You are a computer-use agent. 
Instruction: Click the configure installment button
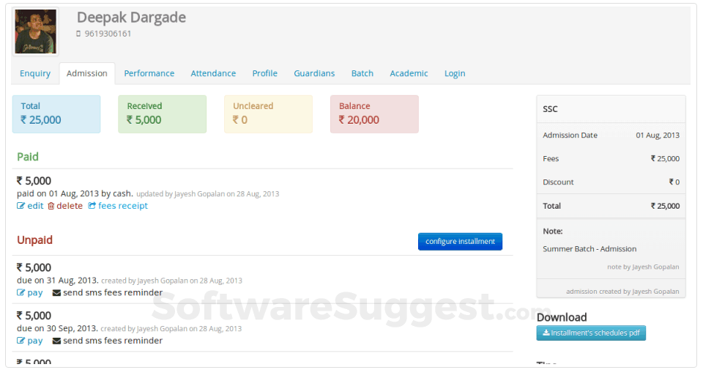point(460,241)
